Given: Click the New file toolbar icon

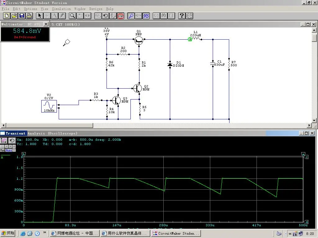Looking at the screenshot, I should click(x=7, y=16).
